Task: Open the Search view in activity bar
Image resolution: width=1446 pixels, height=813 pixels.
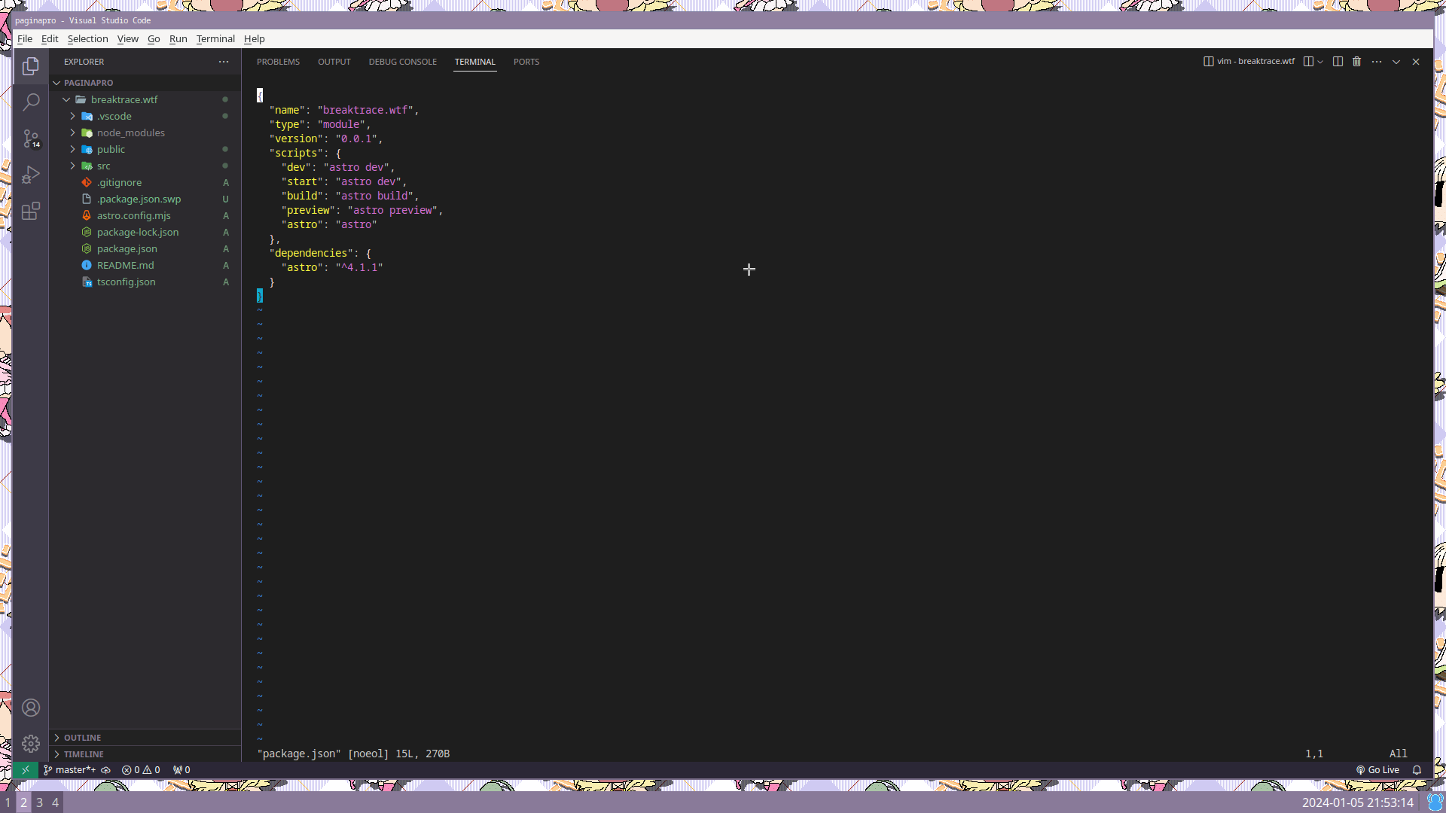Action: coord(31,102)
